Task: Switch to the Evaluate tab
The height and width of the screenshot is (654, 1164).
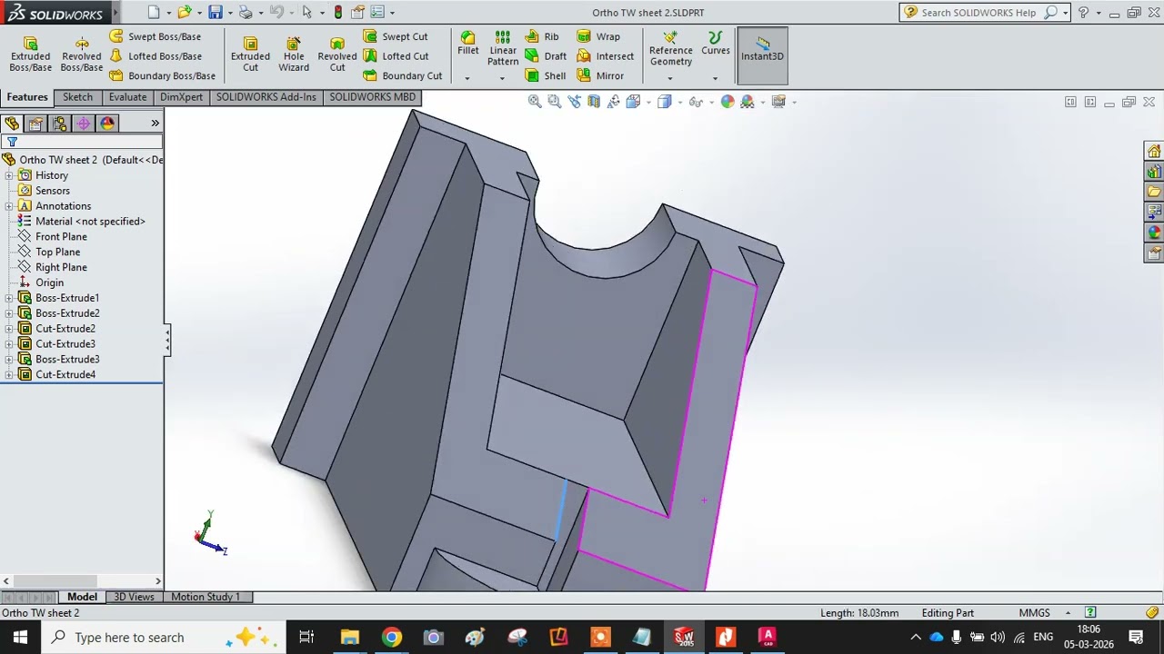Action: [x=127, y=97]
